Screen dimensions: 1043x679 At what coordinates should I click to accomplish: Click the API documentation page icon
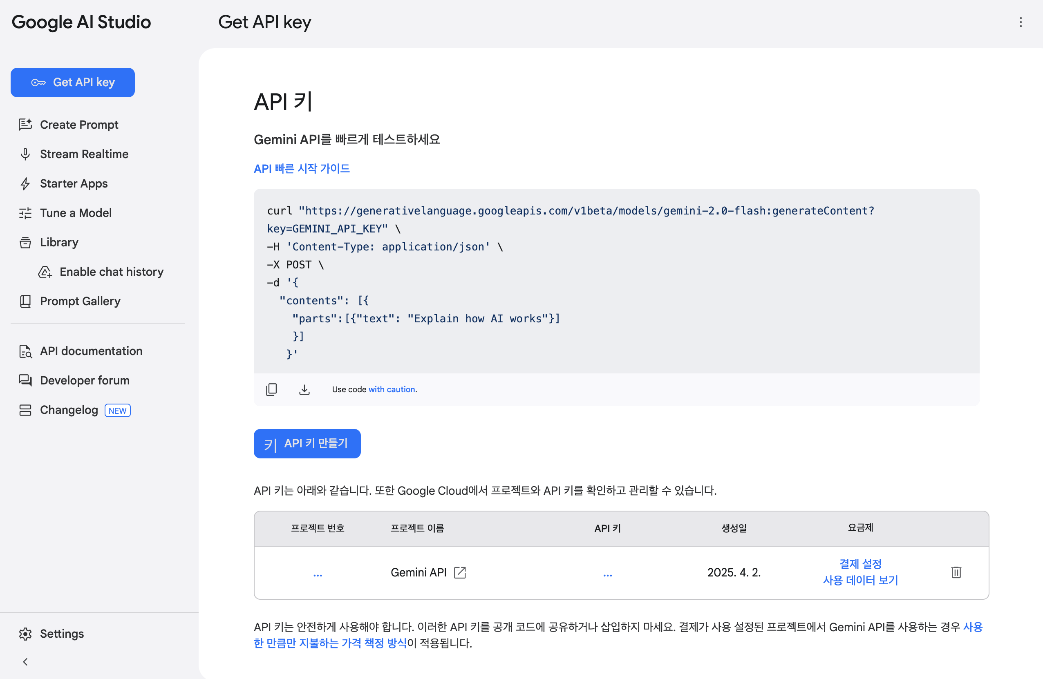tap(25, 351)
